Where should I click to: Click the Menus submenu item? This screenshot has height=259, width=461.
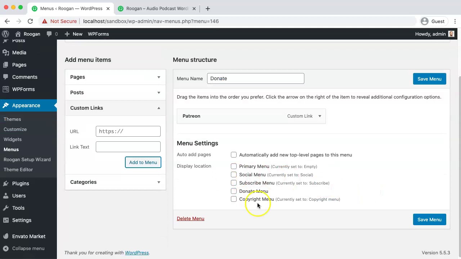11,149
